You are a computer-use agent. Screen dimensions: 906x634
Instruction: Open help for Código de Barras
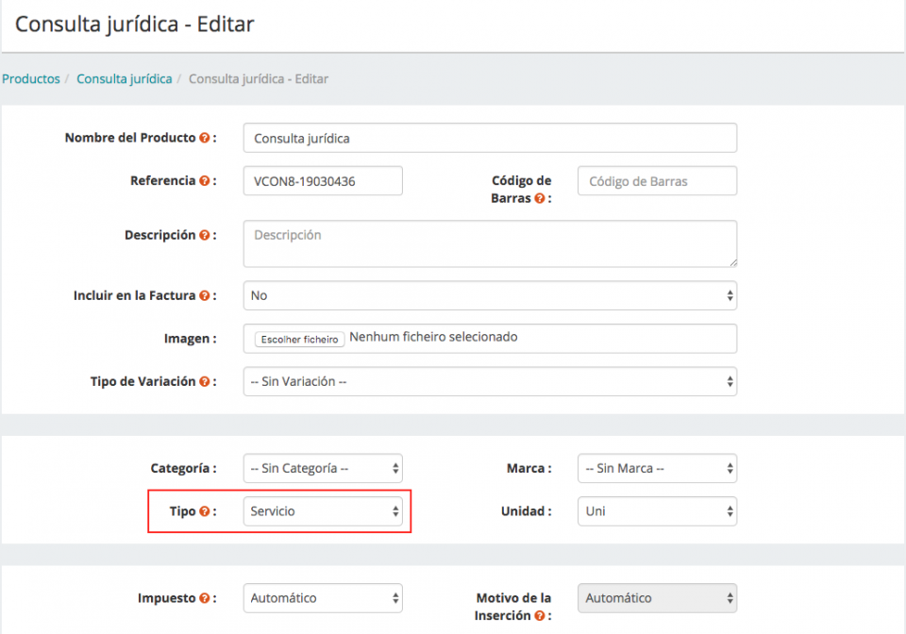point(541,198)
